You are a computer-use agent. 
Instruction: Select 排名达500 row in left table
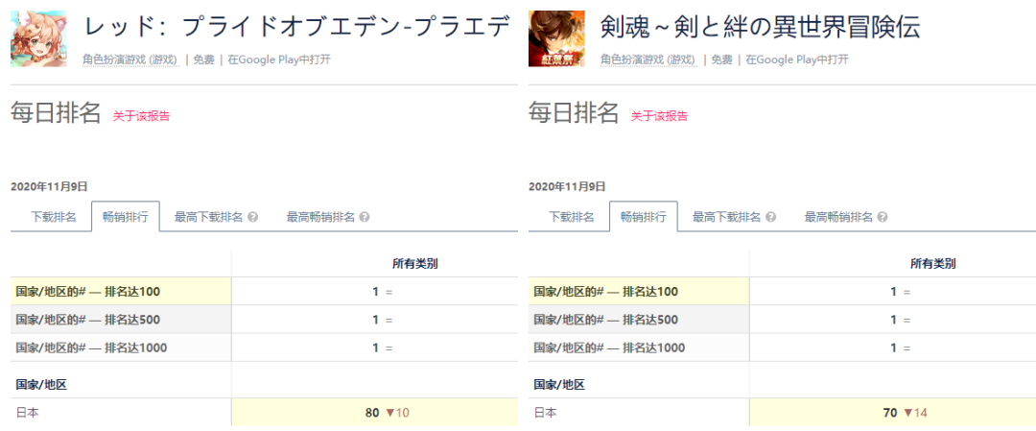[265, 320]
